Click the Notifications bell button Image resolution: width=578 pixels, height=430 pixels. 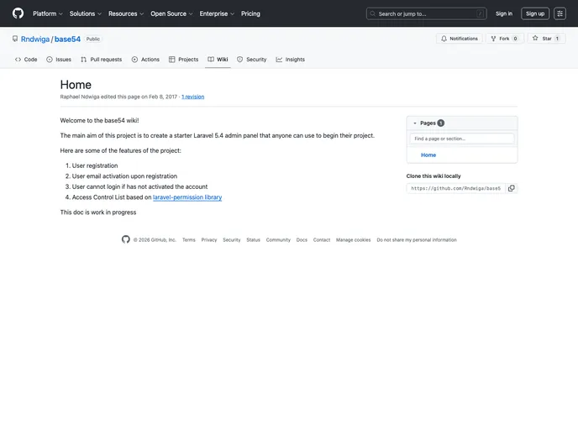coord(459,39)
